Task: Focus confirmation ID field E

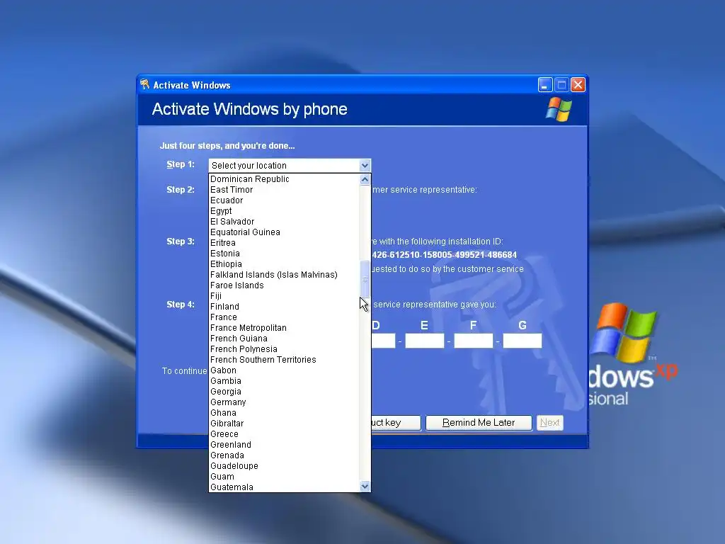Action: pos(425,341)
